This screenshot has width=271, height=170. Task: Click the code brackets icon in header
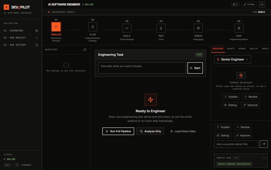[x=262, y=4]
